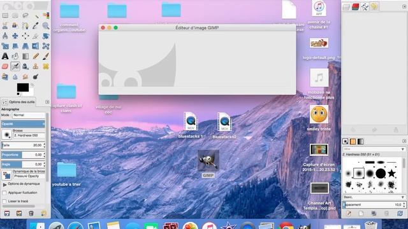
Task: Switch to the Layers tab
Action: pyautogui.click(x=346, y=7)
